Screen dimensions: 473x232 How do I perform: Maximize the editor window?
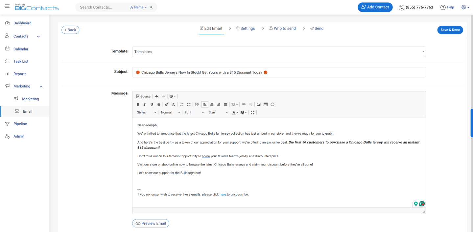[x=252, y=112]
